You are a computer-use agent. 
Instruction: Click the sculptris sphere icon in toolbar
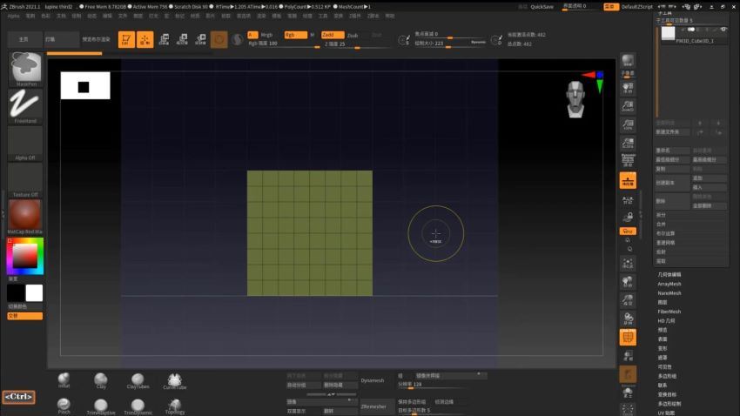[238, 39]
